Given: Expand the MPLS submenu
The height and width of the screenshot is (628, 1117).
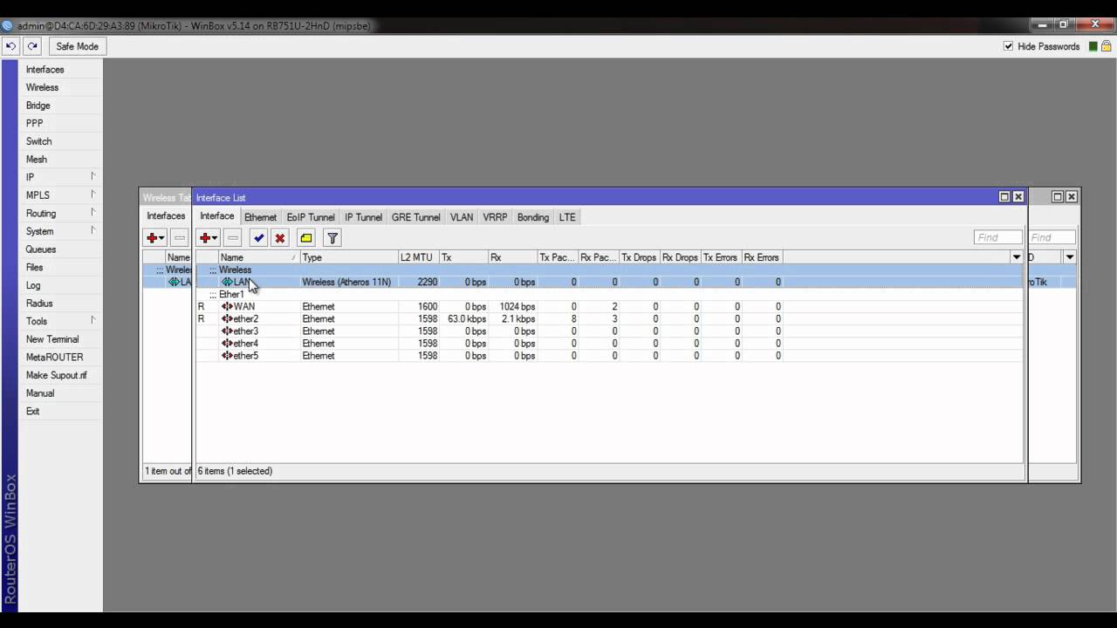Looking at the screenshot, I should tap(59, 195).
